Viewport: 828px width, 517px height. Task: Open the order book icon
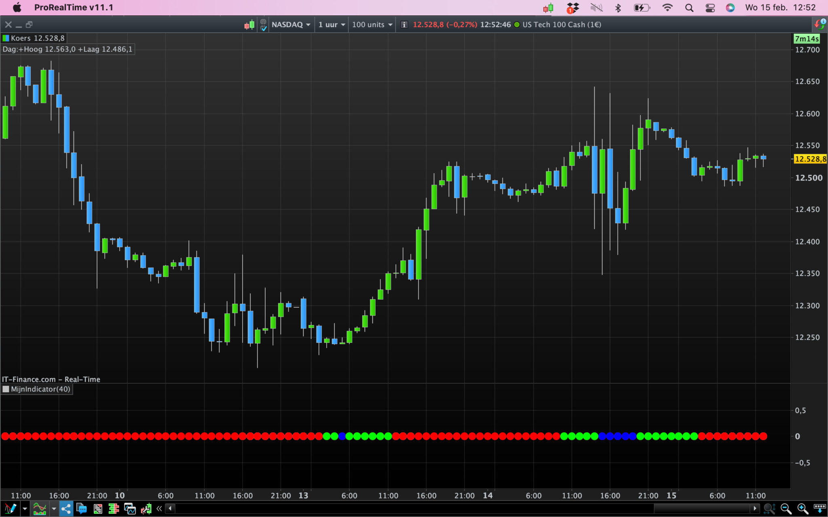(x=114, y=509)
